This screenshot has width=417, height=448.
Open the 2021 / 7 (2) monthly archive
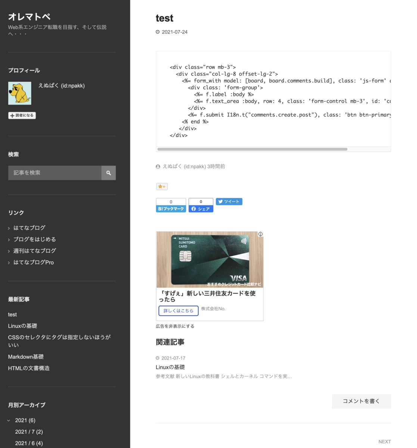coord(29,432)
